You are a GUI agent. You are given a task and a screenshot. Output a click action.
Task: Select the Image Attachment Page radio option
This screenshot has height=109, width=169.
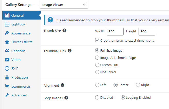click(97, 58)
